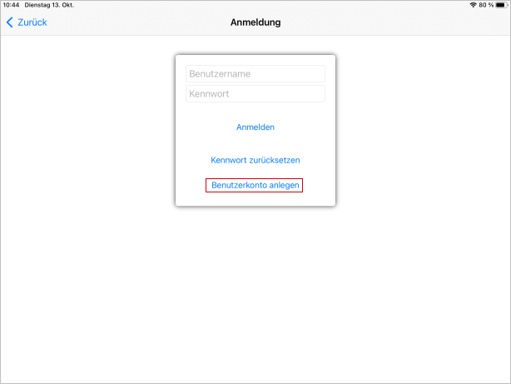Tap the date Dienstag 13. Okt.
The width and height of the screenshot is (511, 384).
click(49, 5)
